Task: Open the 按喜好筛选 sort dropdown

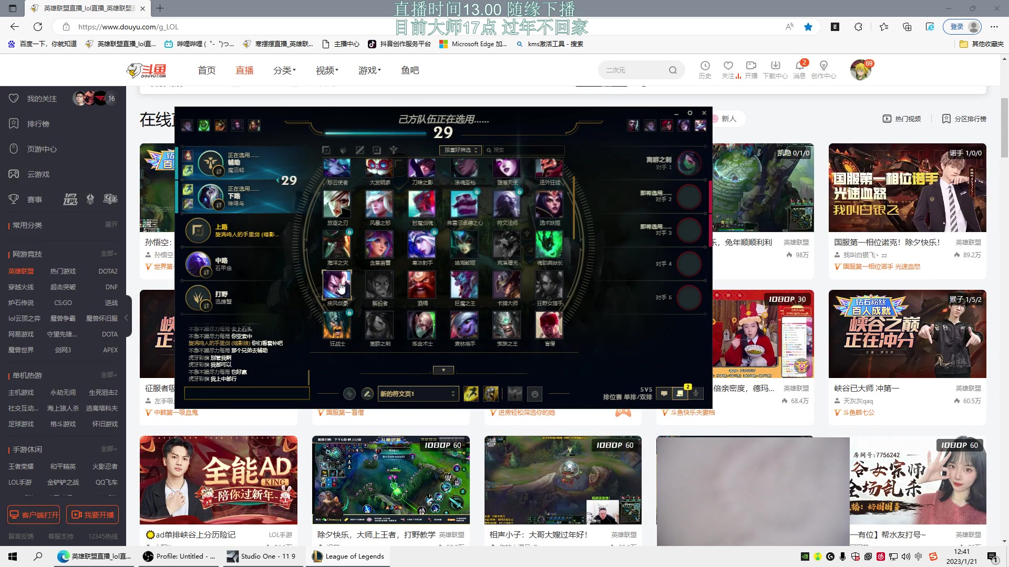Action: point(460,150)
